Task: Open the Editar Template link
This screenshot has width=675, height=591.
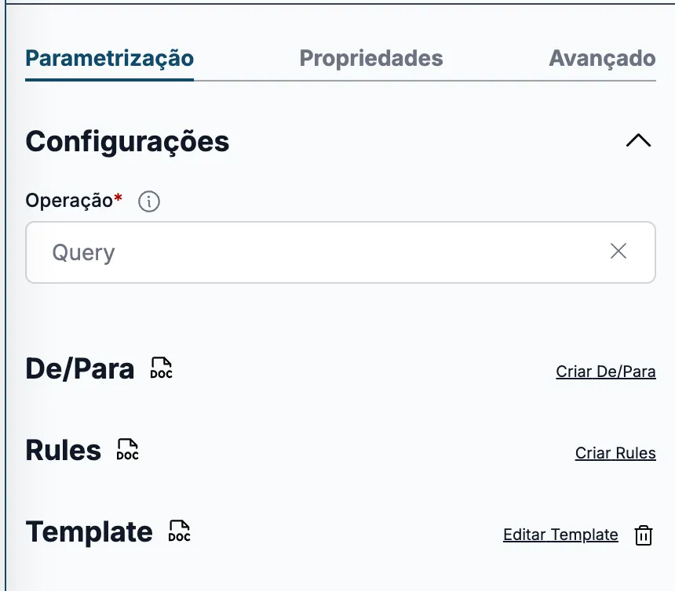Action: click(560, 535)
